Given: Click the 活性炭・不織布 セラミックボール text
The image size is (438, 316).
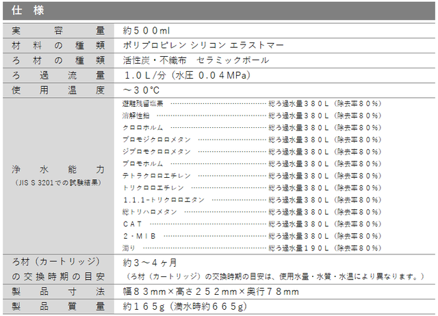Looking at the screenshot, I should click(196, 60).
